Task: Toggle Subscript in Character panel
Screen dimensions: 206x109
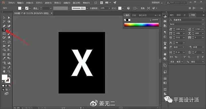Action: point(189,57)
